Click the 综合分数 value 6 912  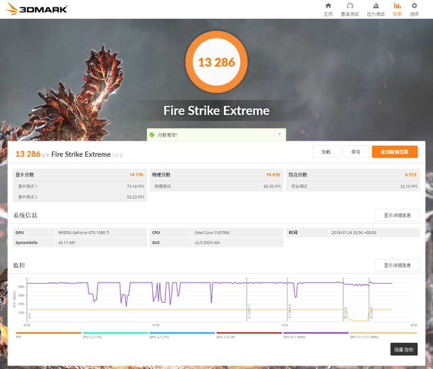(411, 174)
